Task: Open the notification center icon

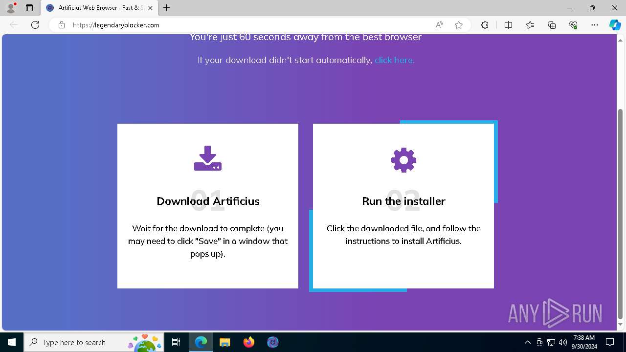Action: click(610, 342)
